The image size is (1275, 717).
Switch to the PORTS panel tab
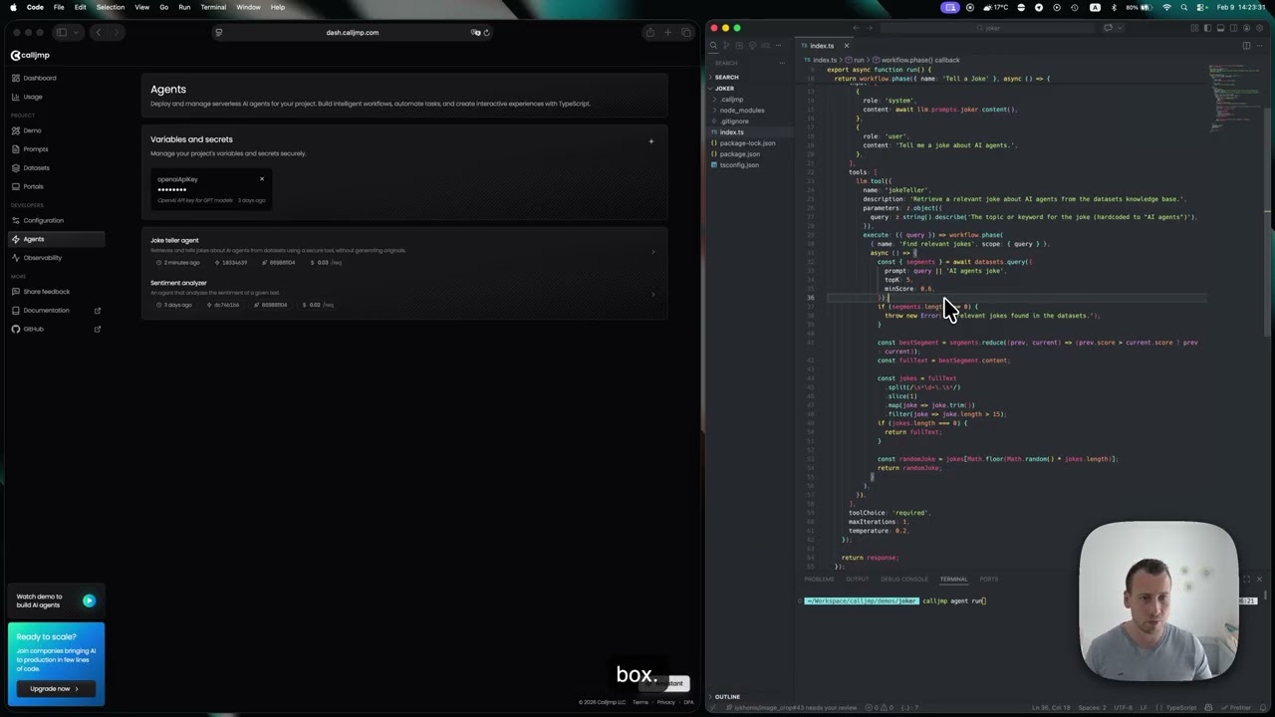988,579
